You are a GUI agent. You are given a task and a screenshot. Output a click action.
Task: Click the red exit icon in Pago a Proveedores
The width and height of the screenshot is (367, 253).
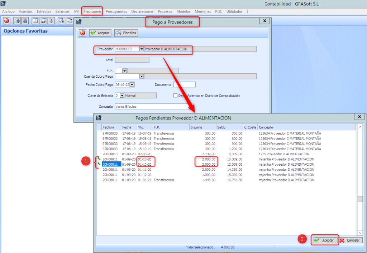point(83,33)
